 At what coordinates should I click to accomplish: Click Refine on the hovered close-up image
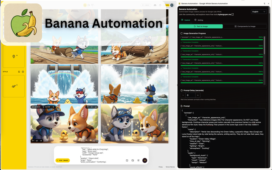46,107
